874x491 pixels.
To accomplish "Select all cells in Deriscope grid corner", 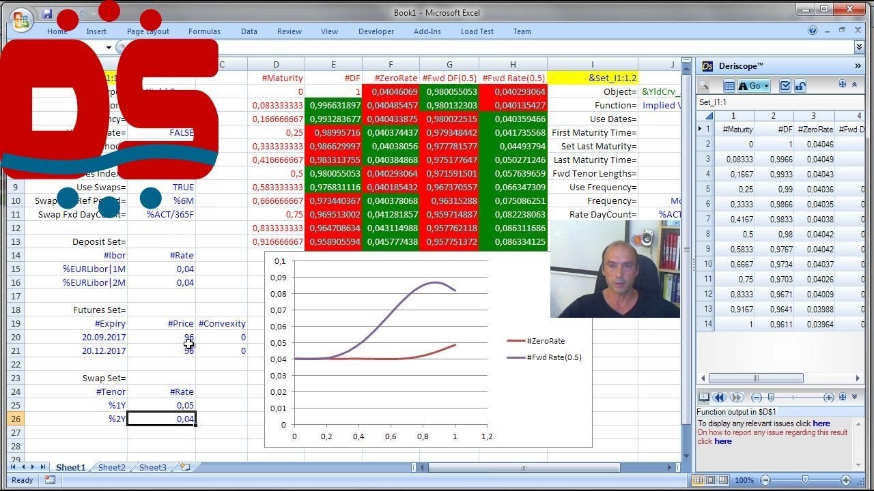I will click(x=705, y=116).
